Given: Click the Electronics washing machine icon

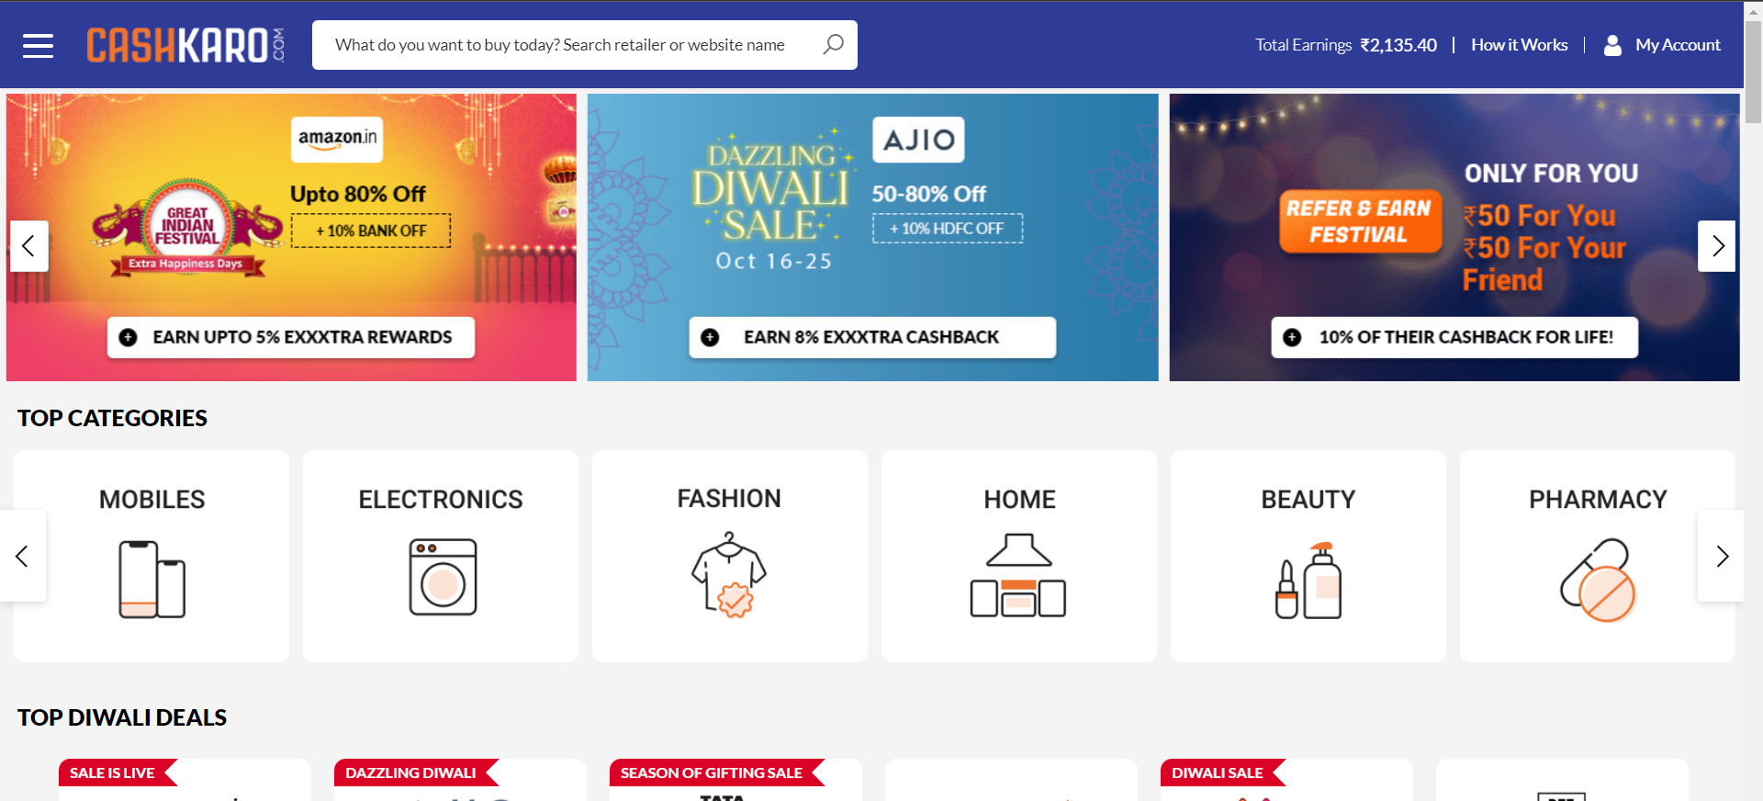Looking at the screenshot, I should pyautogui.click(x=443, y=577).
